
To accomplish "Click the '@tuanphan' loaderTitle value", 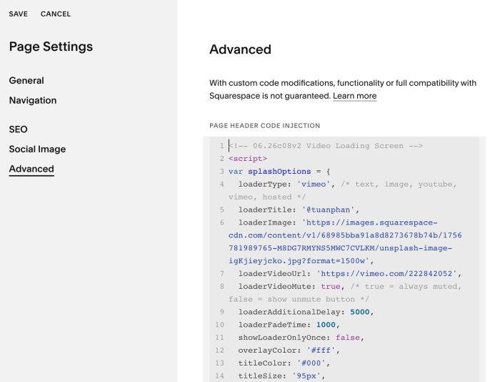I will [328, 210].
